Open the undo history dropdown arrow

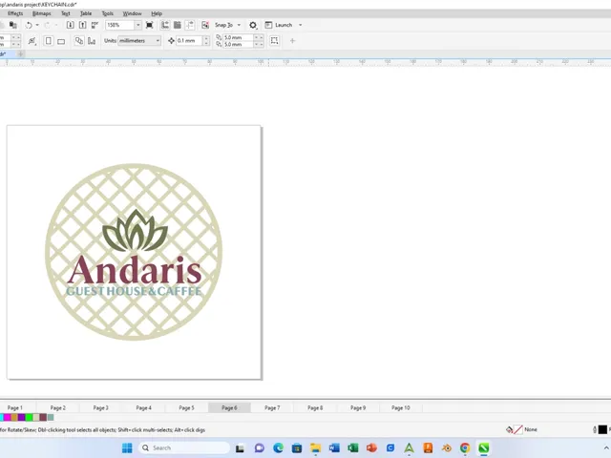37,25
